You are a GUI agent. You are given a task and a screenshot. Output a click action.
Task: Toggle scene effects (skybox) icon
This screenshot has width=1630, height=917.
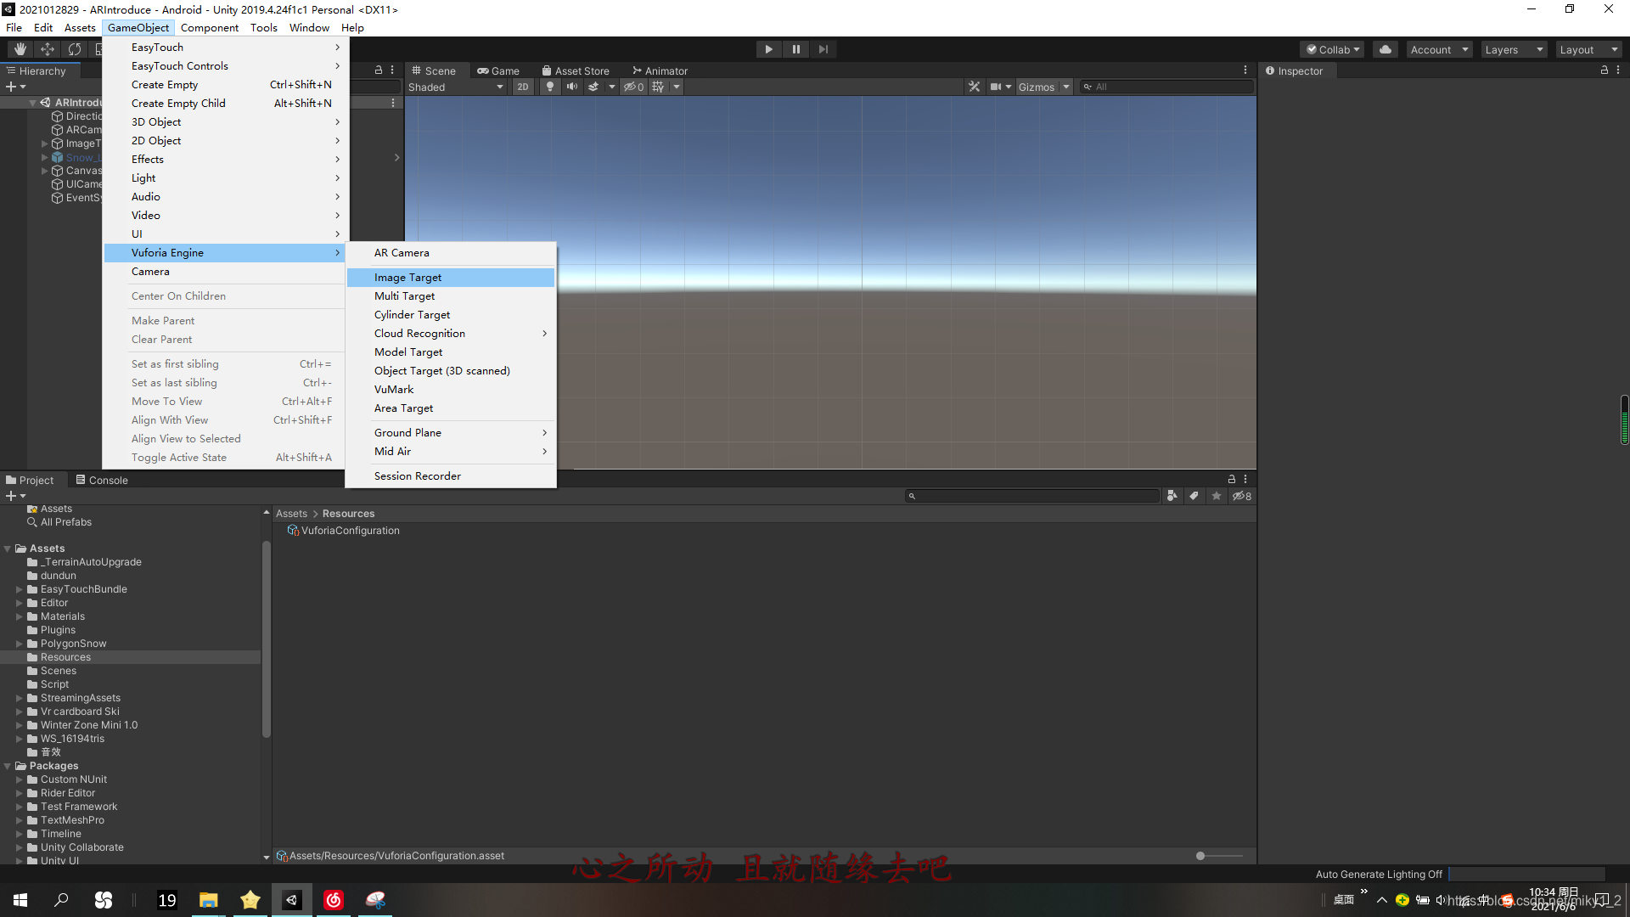pos(593,87)
